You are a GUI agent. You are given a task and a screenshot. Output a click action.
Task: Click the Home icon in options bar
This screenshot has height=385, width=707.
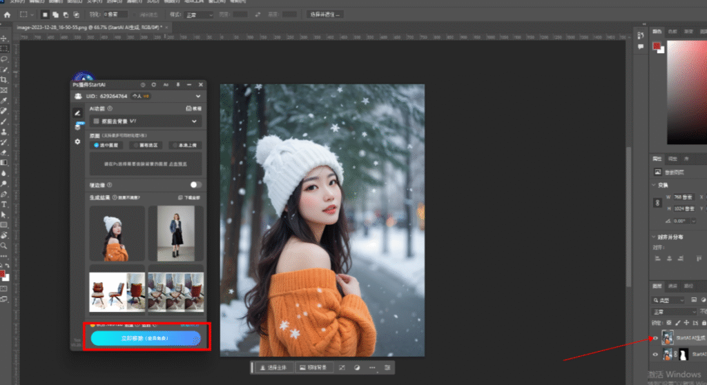pos(6,14)
